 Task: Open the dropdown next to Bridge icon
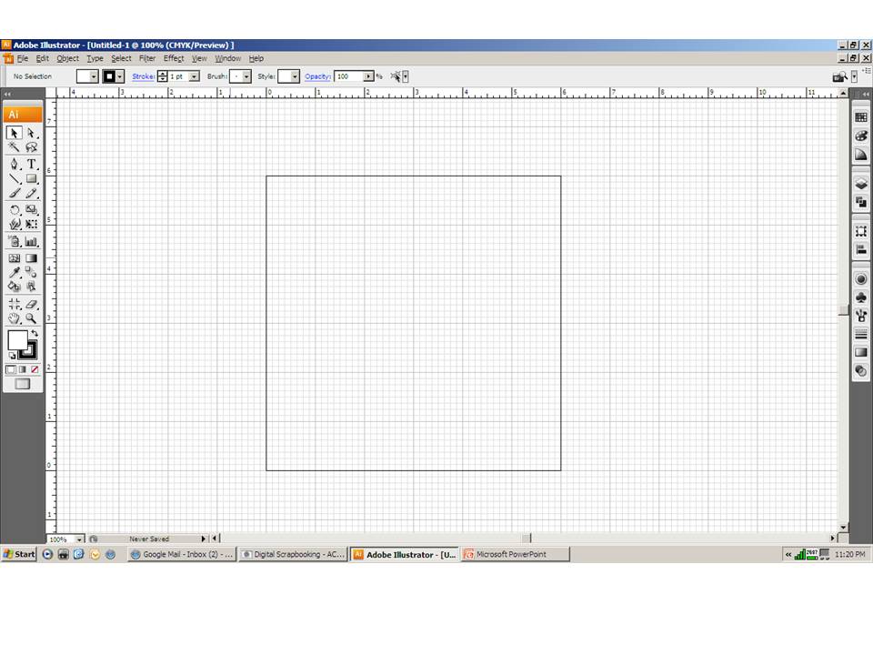(x=854, y=76)
